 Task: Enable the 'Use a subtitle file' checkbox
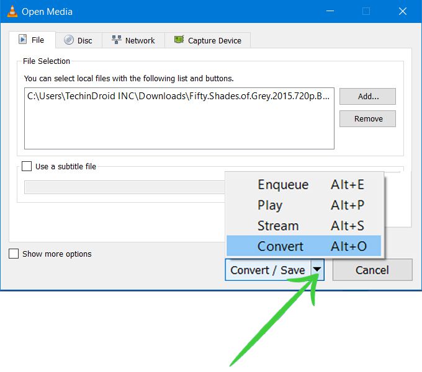click(x=27, y=166)
